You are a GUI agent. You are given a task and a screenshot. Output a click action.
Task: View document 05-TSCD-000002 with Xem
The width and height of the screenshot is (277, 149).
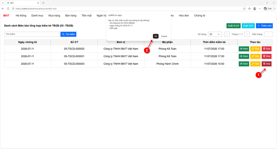pos(244,49)
